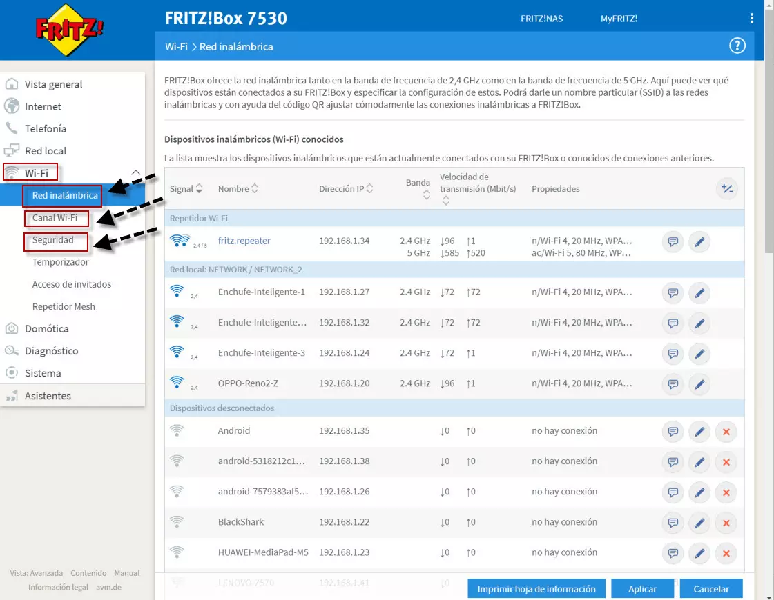Edit the Android device entry
Screen dimensions: 774x600
(699, 432)
